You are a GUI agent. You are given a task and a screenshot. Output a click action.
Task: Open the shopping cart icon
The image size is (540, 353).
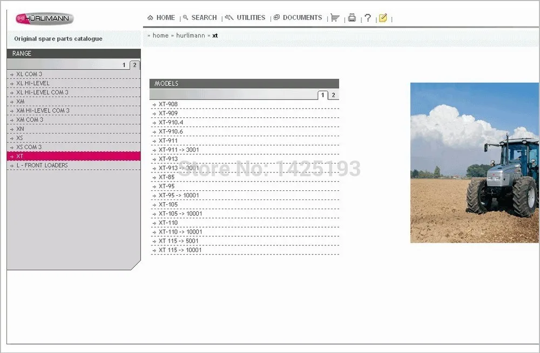pos(335,18)
